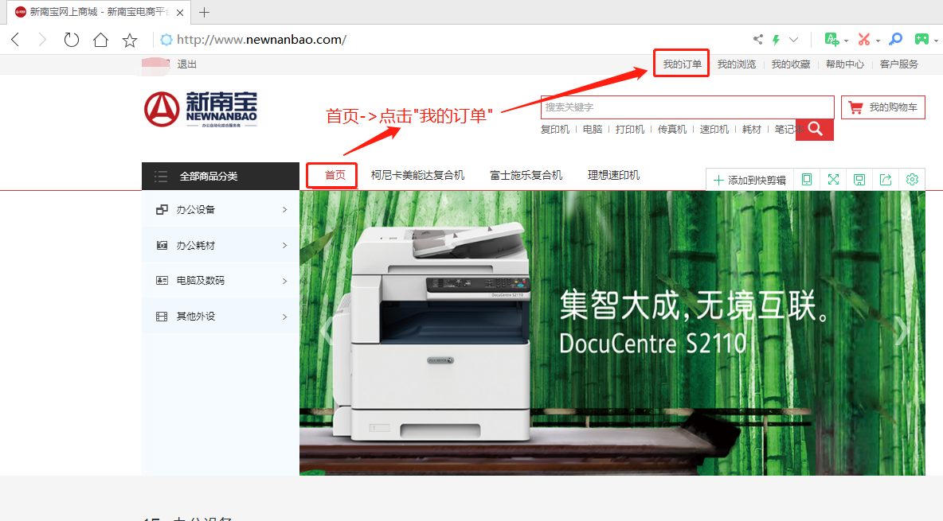
Task: Close the 新南宝网上商城 browser tab
Action: [180, 12]
